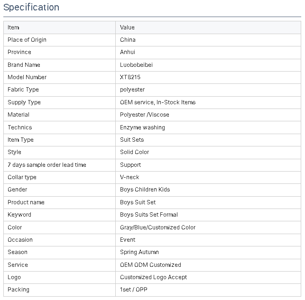This screenshot has height=300, width=305.
Task: Select the Luobobeibei brand name
Action: tap(136, 65)
